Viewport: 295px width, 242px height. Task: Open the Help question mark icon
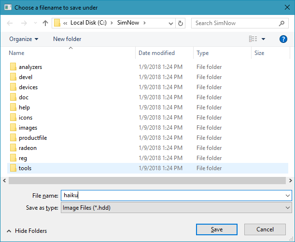(283, 39)
